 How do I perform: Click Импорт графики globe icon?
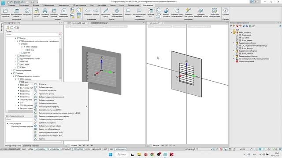tap(166, 13)
